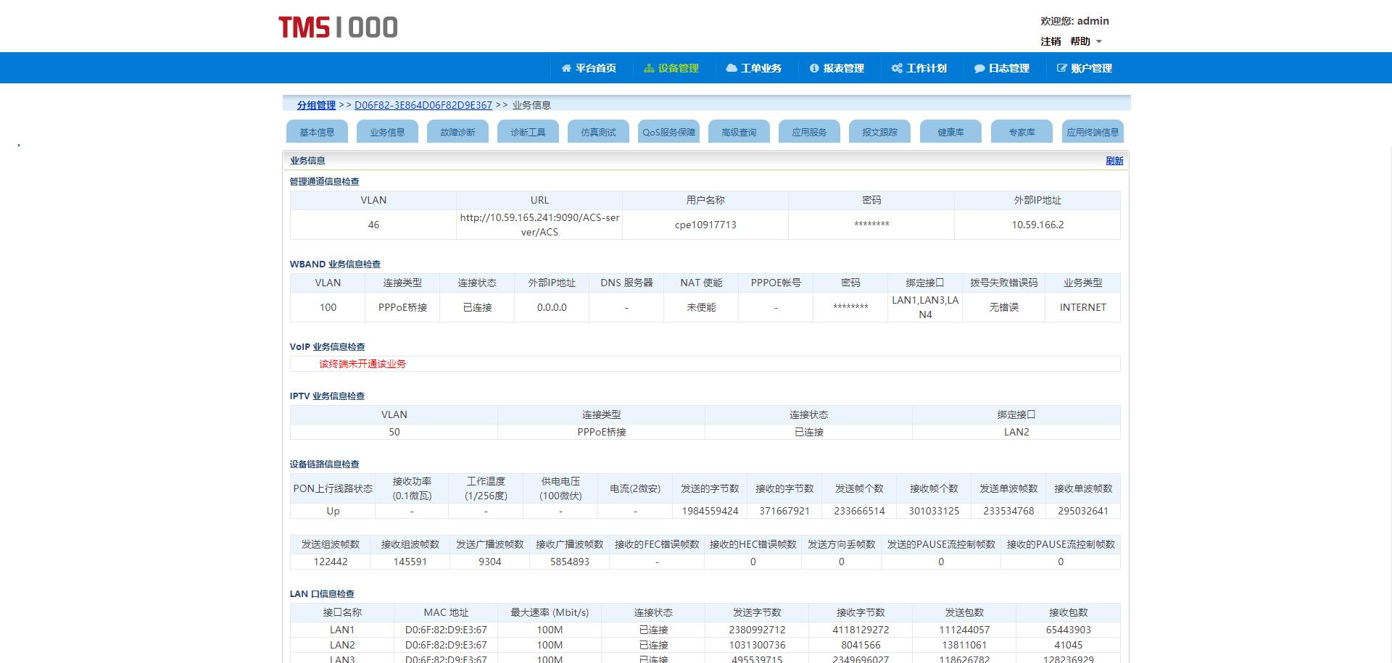The width and height of the screenshot is (1392, 663).
Task: Open the 账户管理 menu item
Action: click(1085, 68)
